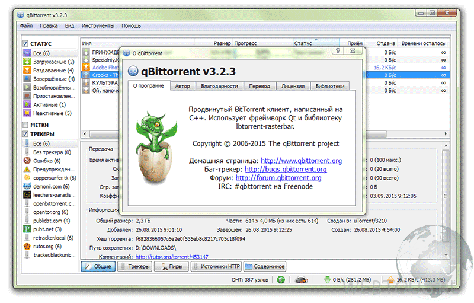Toggle the 'СТАТУС' checkbox
The width and height of the screenshot is (474, 303).
(x=25, y=43)
